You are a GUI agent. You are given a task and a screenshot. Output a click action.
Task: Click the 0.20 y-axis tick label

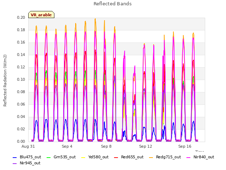pyautogui.click(x=21, y=17)
